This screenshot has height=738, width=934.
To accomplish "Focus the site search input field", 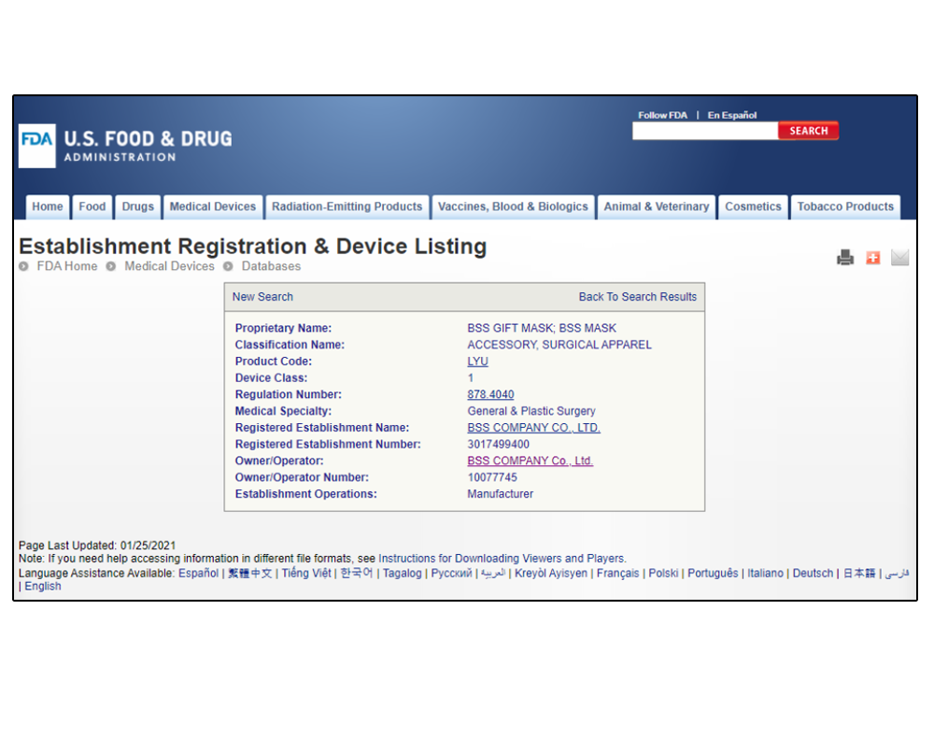I will tap(705, 131).
